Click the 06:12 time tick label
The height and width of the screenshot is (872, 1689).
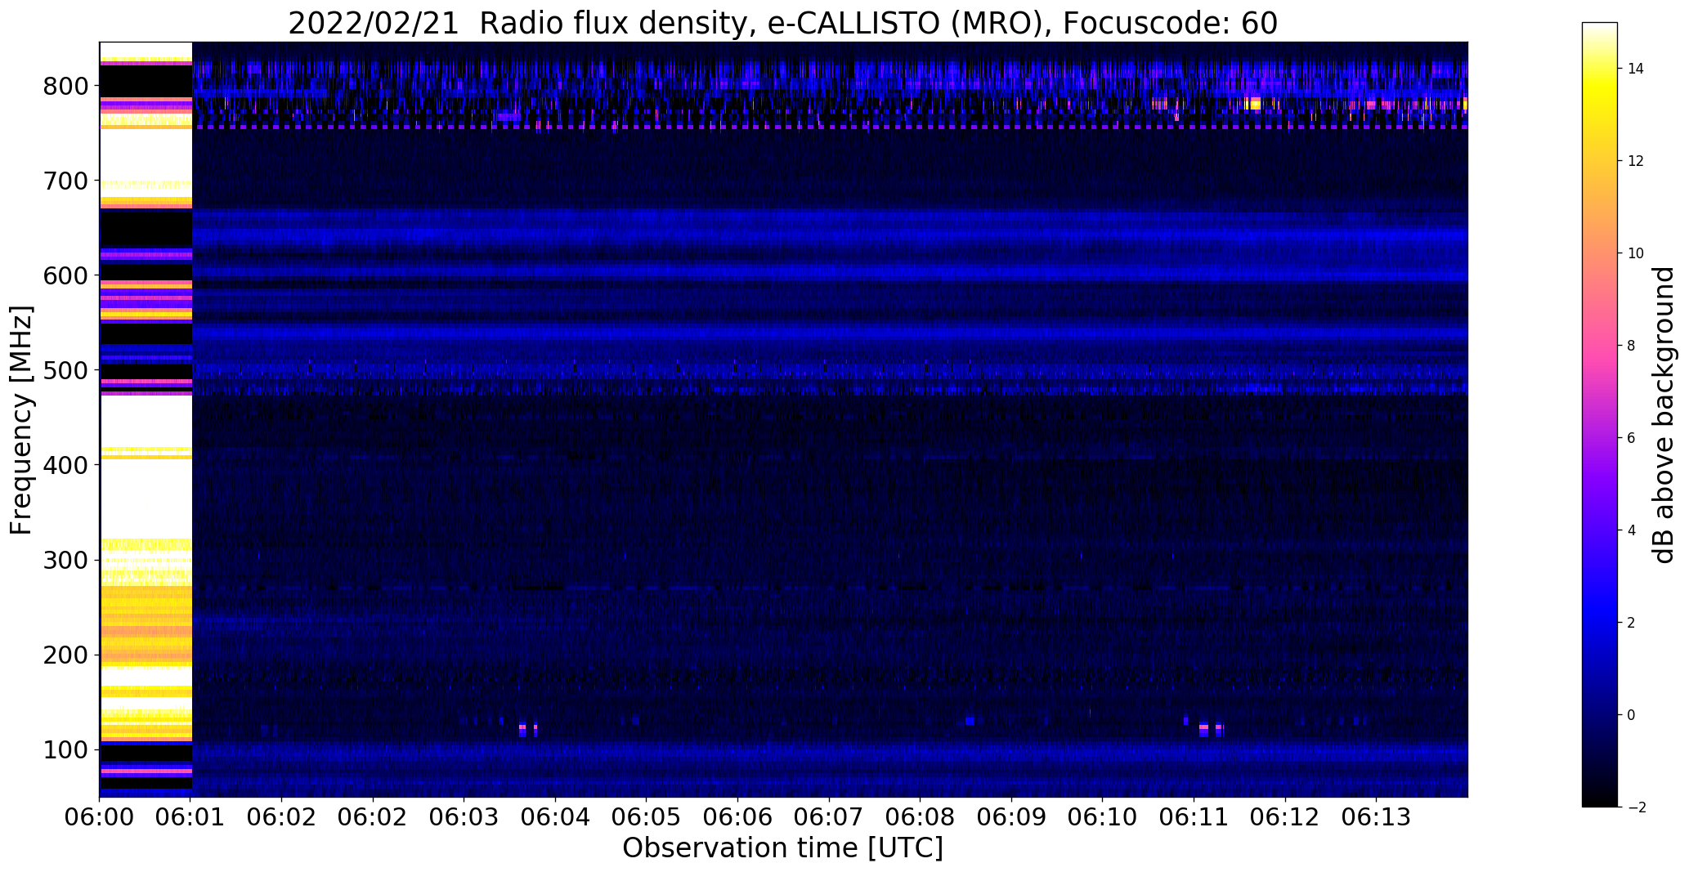pyautogui.click(x=1285, y=817)
